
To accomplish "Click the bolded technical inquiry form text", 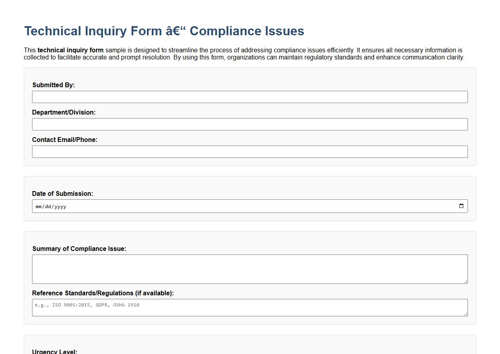I will click(70, 50).
